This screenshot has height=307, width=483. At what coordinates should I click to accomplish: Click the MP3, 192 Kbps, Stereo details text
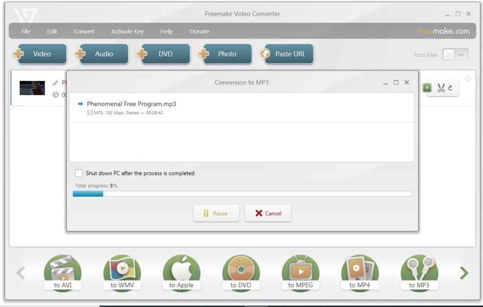128,113
